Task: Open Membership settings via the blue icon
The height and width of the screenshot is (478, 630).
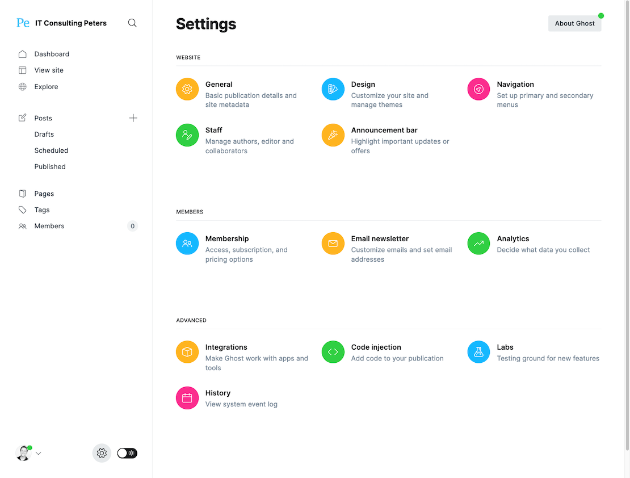Action: 187,243
